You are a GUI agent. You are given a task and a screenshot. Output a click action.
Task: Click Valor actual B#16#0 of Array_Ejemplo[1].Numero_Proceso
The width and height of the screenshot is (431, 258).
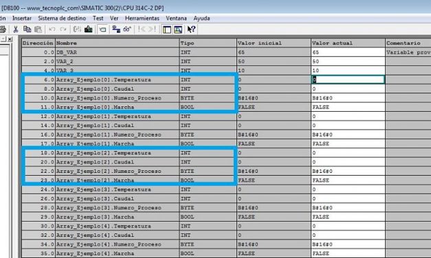(x=348, y=134)
